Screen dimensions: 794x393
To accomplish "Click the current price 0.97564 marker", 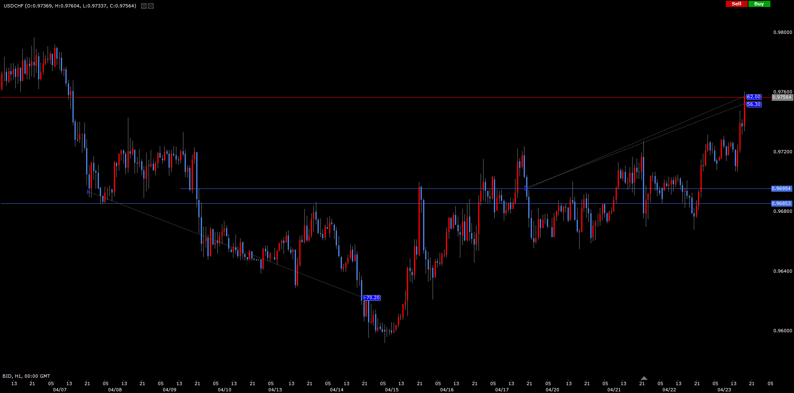I will (x=782, y=98).
